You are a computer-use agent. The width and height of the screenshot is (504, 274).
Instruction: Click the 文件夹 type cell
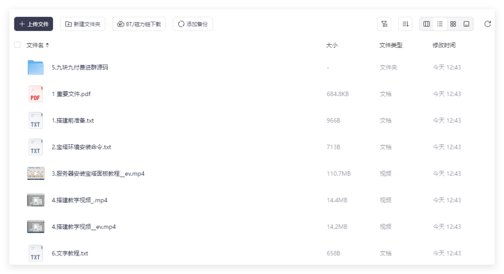(x=388, y=68)
